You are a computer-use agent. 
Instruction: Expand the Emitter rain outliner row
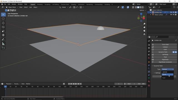coord(151,12)
